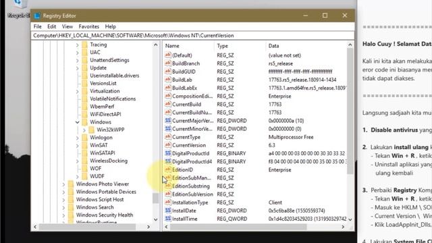Expand Windows Photo Viewer key
Screen dimensions: 432x243
coord(63,184)
